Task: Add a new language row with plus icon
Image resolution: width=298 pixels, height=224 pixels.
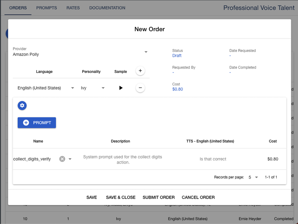Action: point(140,71)
